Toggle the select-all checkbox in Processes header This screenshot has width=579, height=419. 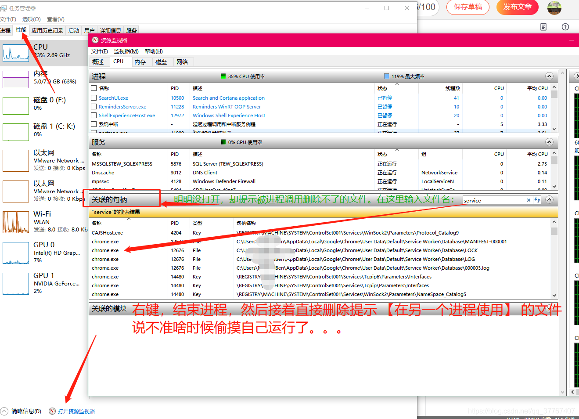(94, 88)
